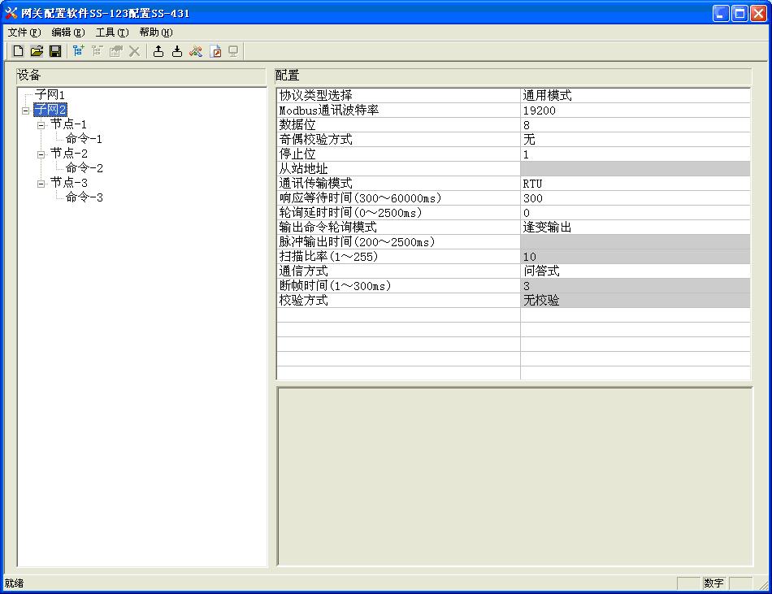Click the download configuration arrow icon
The height and width of the screenshot is (594, 772).
point(177,51)
